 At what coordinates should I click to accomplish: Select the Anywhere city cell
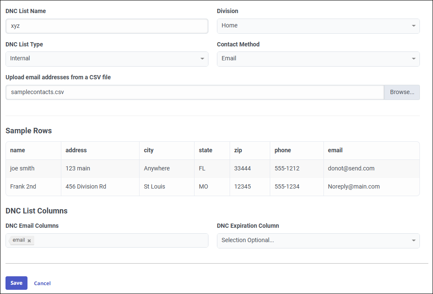[x=167, y=169]
